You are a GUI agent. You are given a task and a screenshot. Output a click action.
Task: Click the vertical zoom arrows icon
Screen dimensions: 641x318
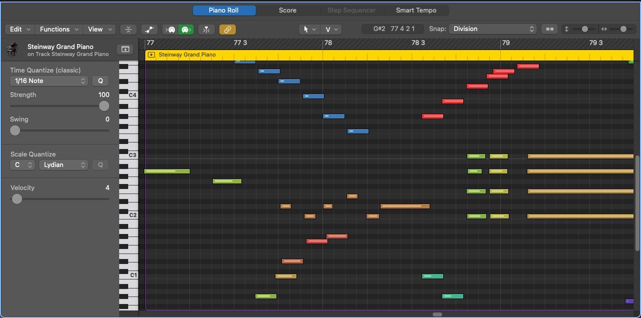click(x=566, y=29)
